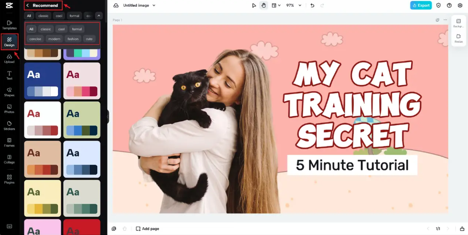The image size is (468, 235).
Task: Open the Photos library
Action: point(9,109)
